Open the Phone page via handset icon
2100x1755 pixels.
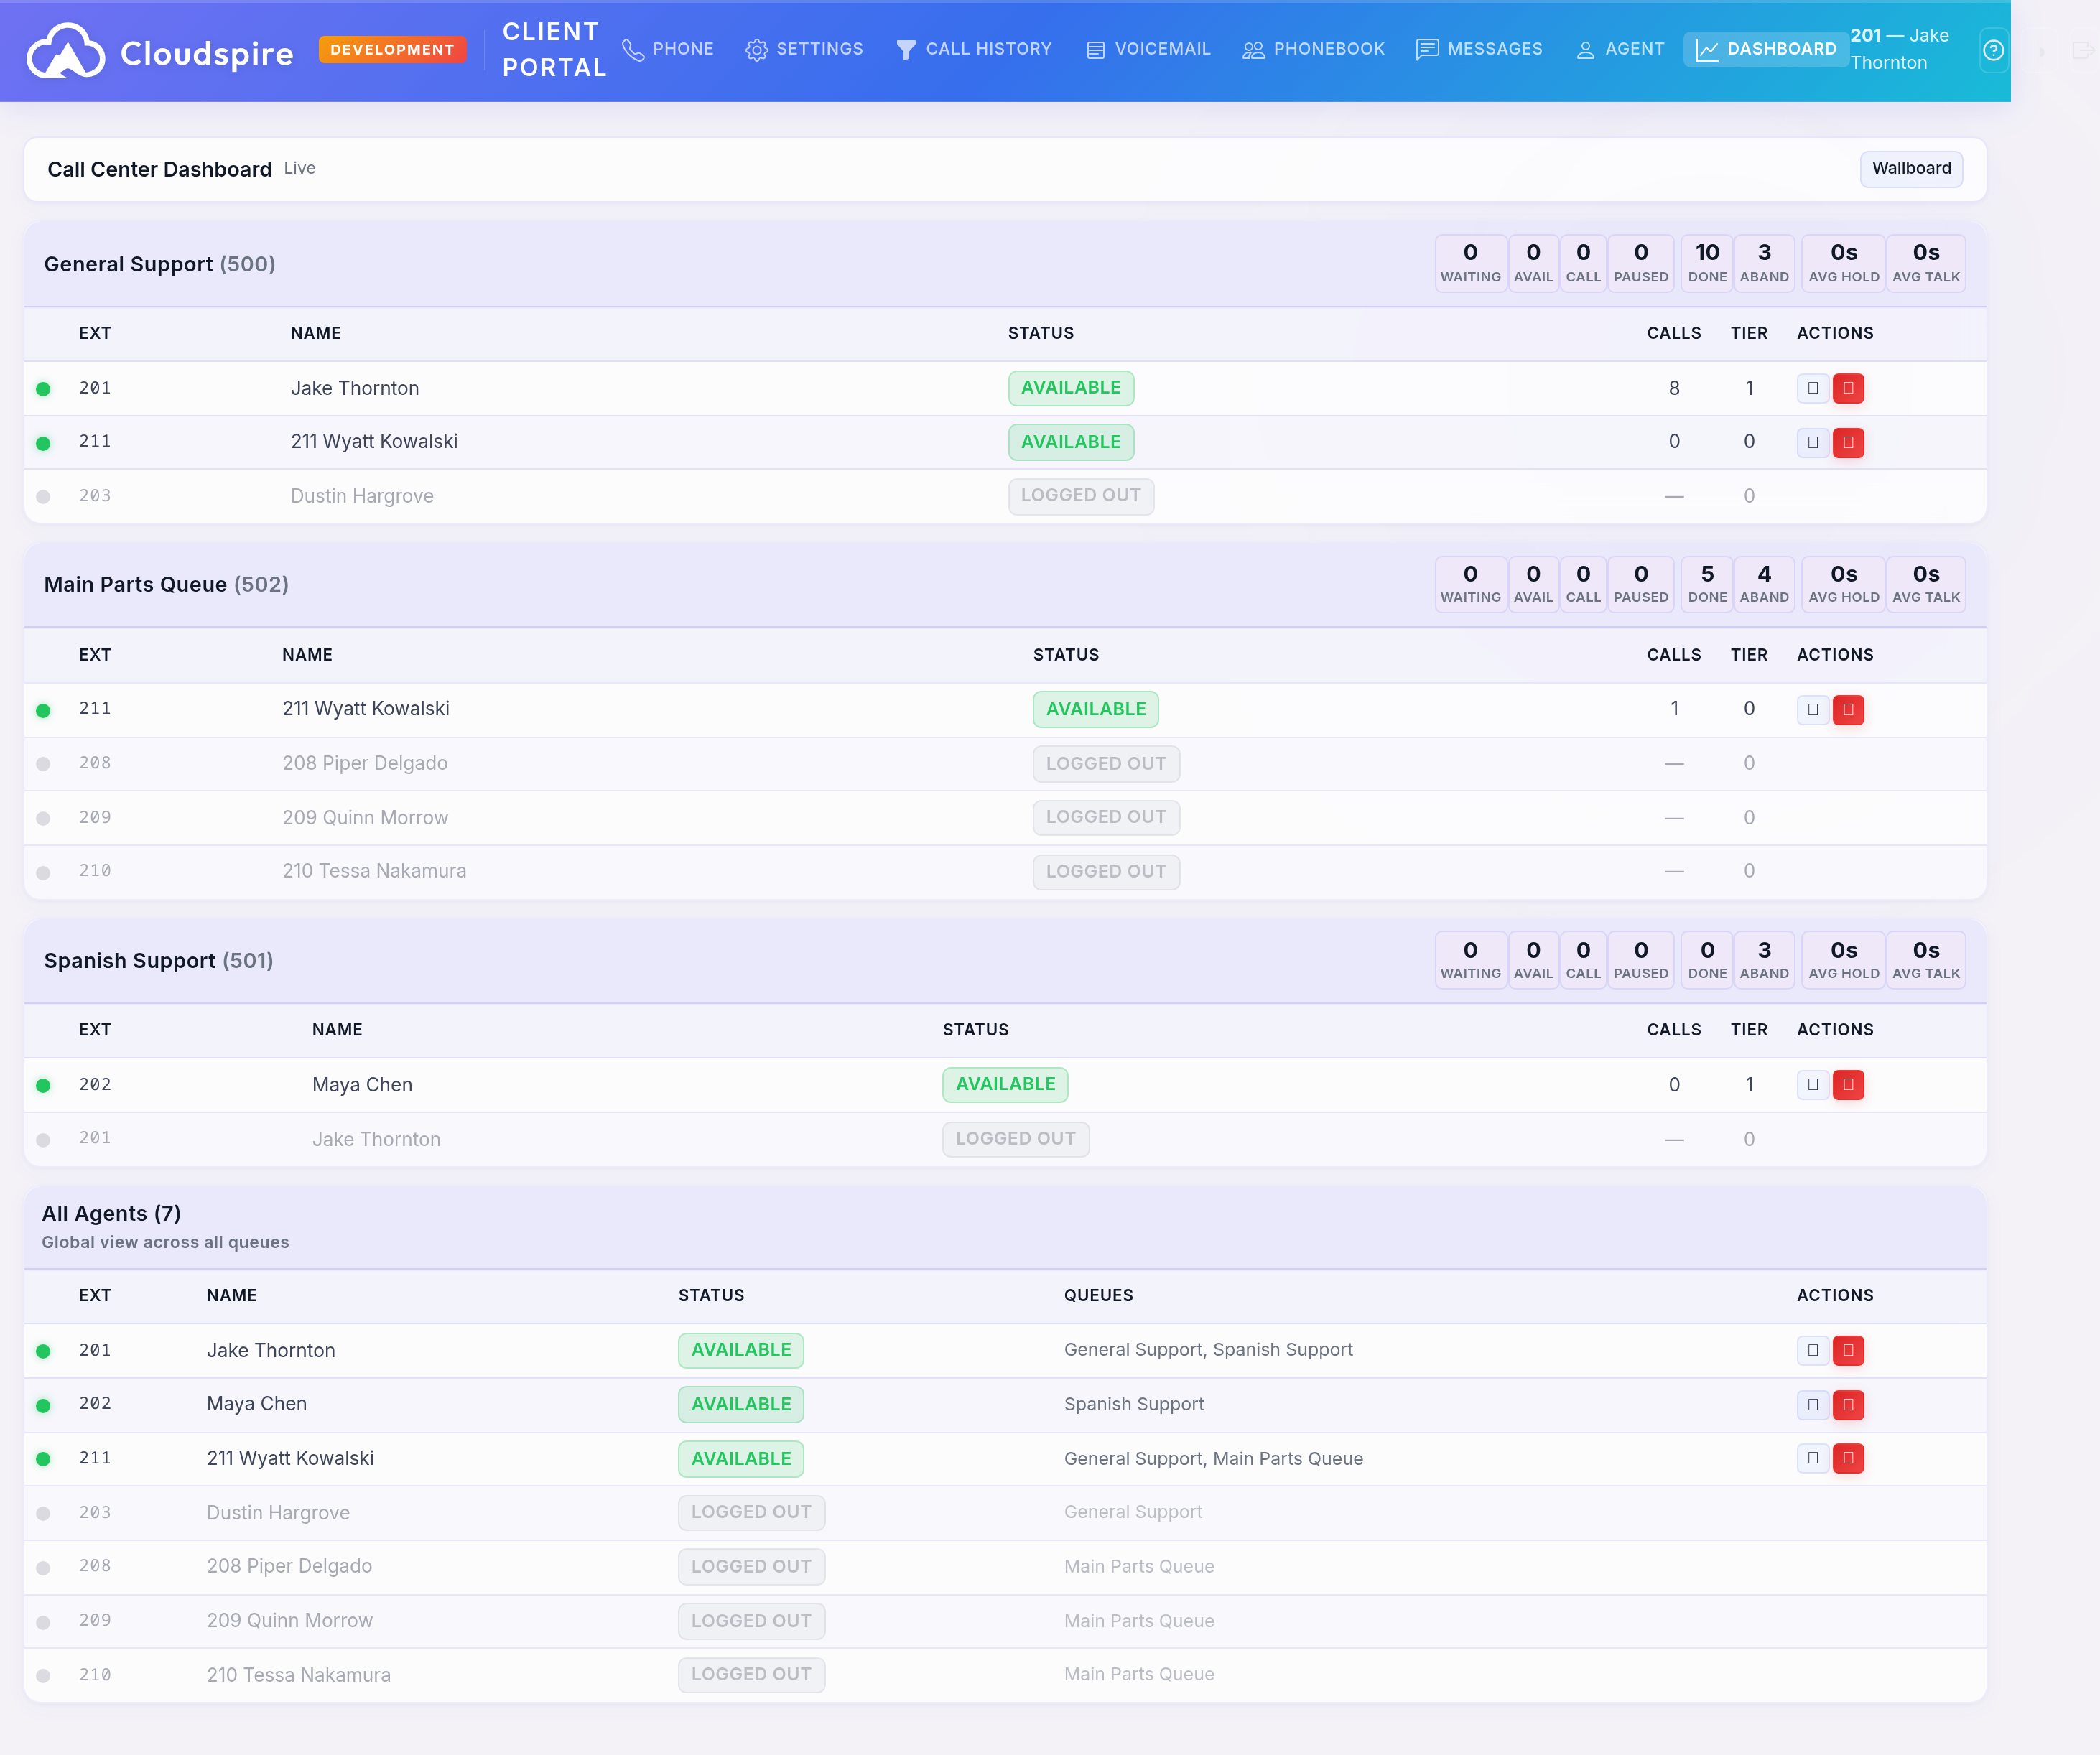[x=633, y=49]
